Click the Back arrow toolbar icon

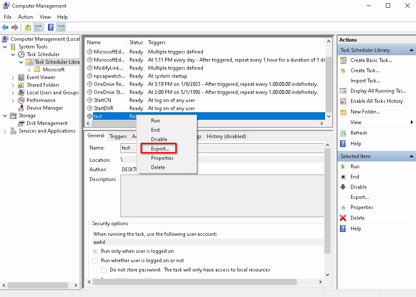(5, 27)
